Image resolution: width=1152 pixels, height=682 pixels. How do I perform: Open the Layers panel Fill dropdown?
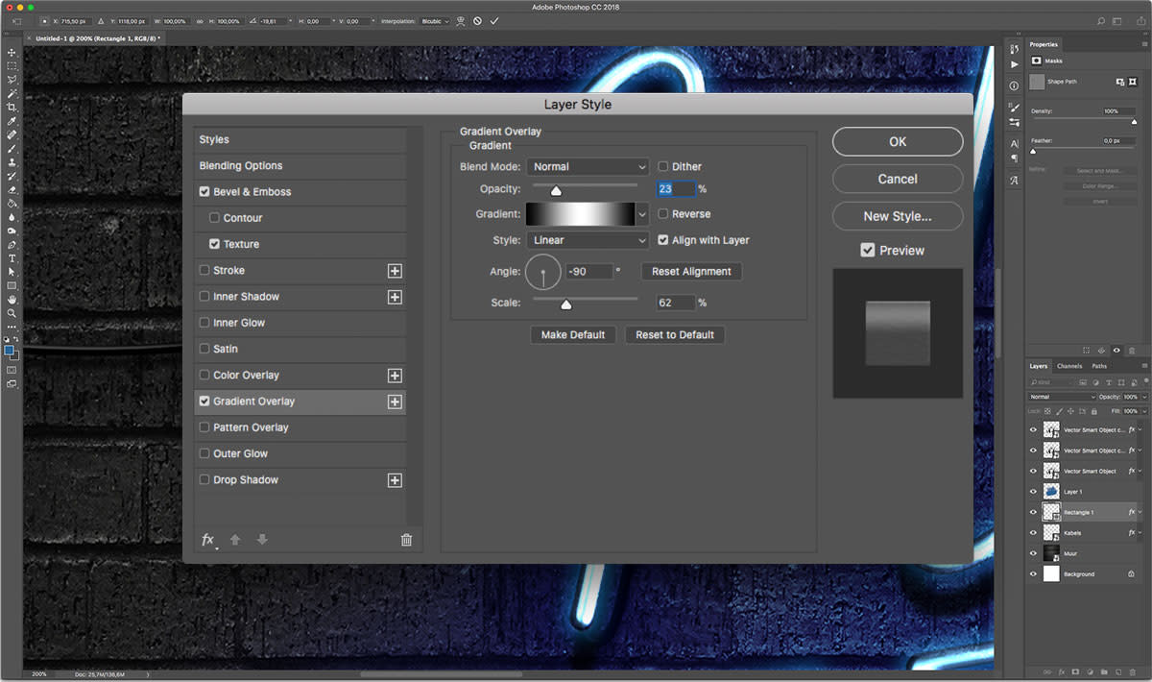[1142, 411]
